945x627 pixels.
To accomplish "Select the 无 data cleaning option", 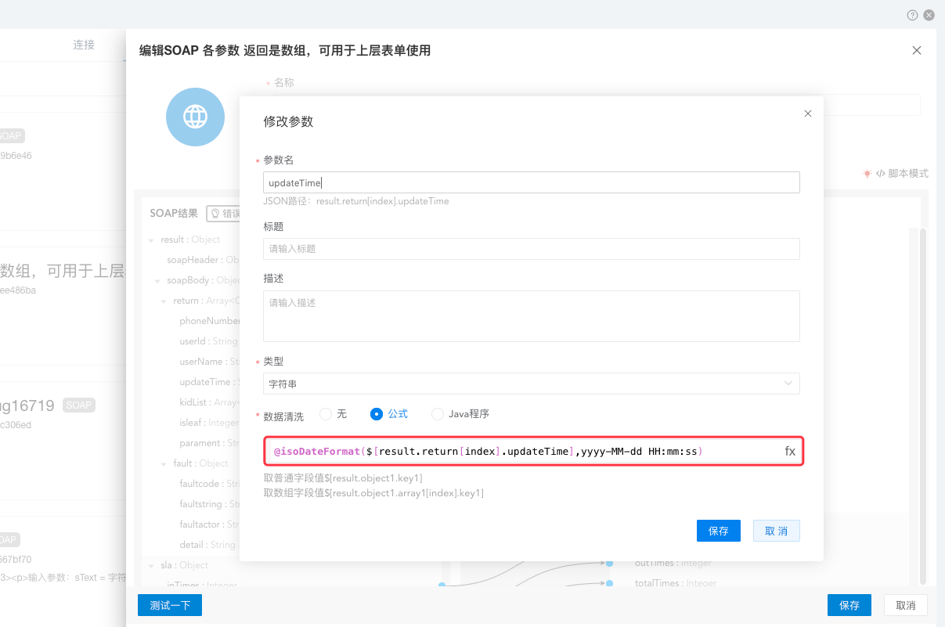I will [x=326, y=414].
